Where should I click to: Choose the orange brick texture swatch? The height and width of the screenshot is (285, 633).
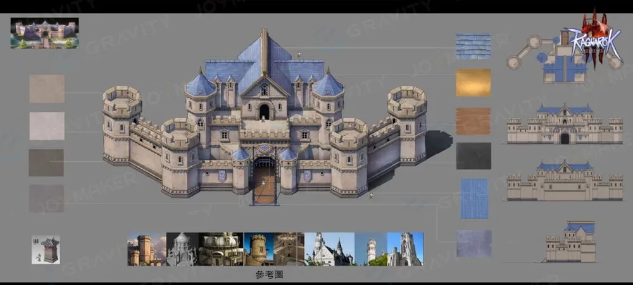coord(473,120)
